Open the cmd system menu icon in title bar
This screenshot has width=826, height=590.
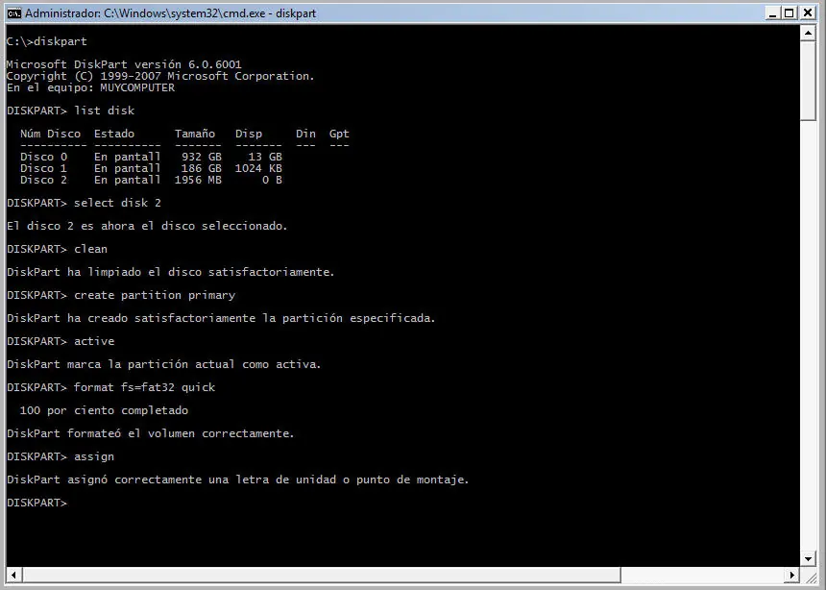pyautogui.click(x=14, y=13)
